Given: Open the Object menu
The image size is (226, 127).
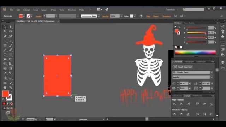Looking at the screenshot, I should [27, 10].
